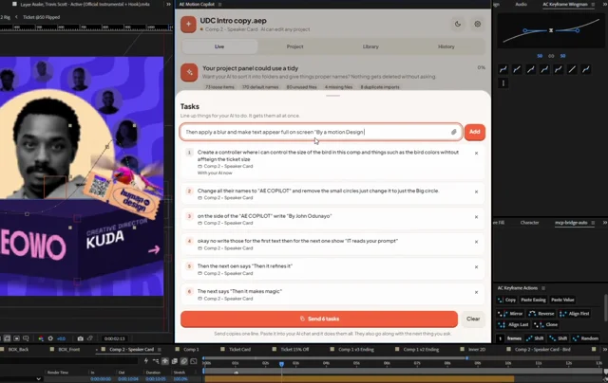This screenshot has width=608, height=383.
Task: Open the Library tab
Action: (370, 46)
